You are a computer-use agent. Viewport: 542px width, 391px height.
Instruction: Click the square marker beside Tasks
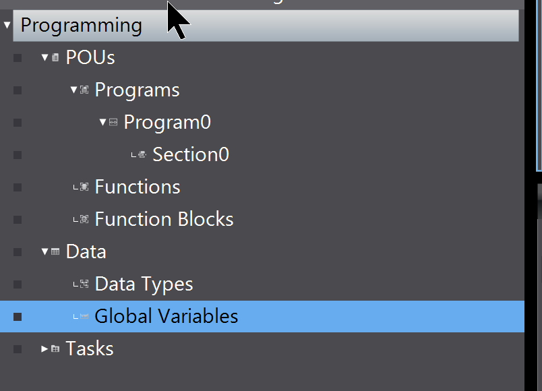point(18,349)
